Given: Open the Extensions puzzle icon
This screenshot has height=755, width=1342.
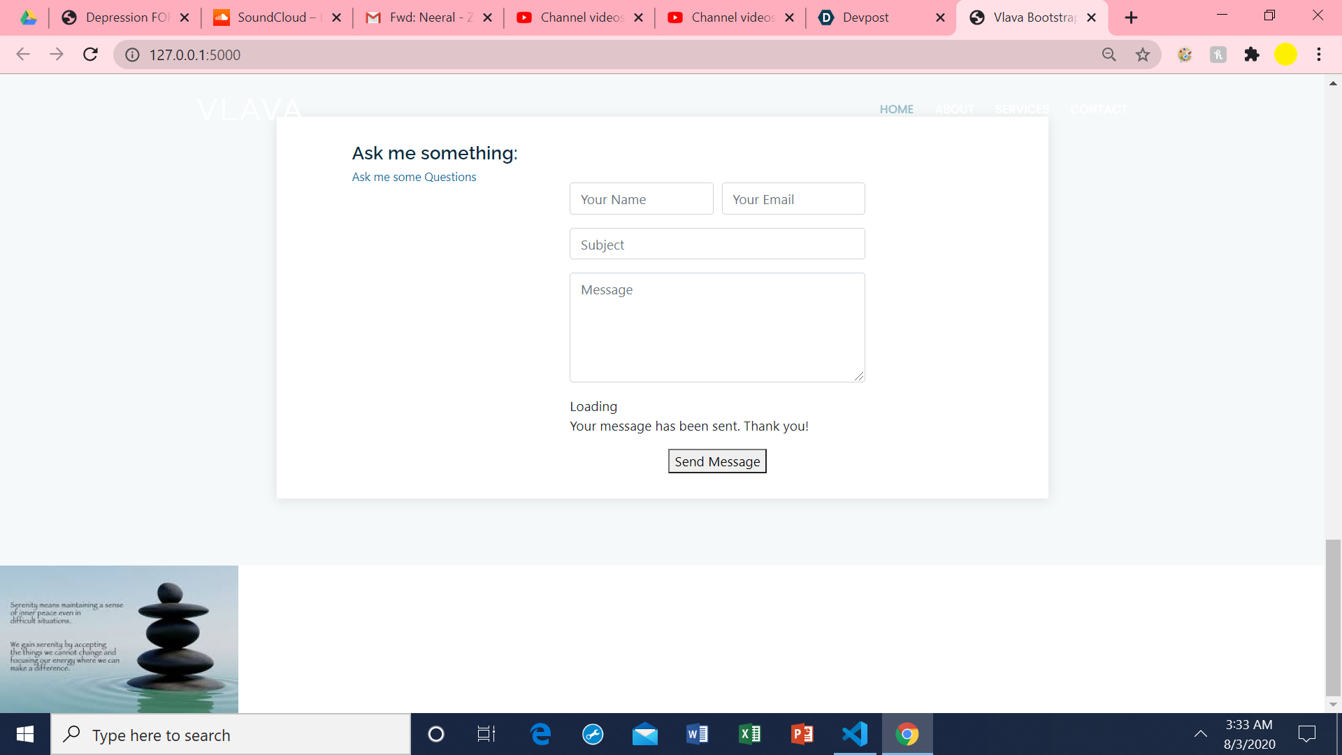Looking at the screenshot, I should (x=1252, y=55).
